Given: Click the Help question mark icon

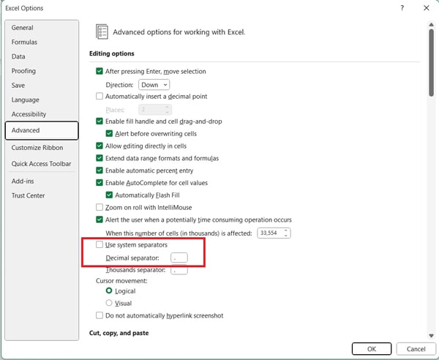Looking at the screenshot, I should [x=402, y=8].
